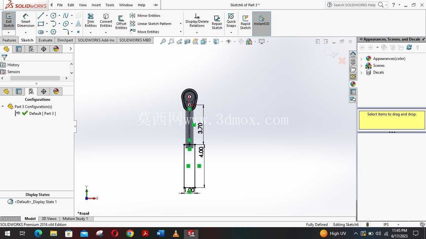Select the Ellipse sketch tool

point(66,24)
